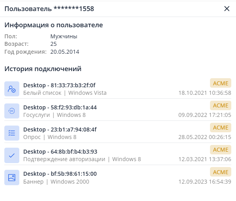Click the Госуслуги authorization icon
The image size is (236, 201).
12,111
